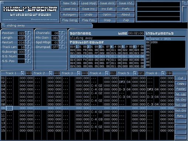This screenshot has width=188, height=141.
Task: Transpose notes down with Nt. Dn
Action: pyautogui.click(x=181, y=100)
